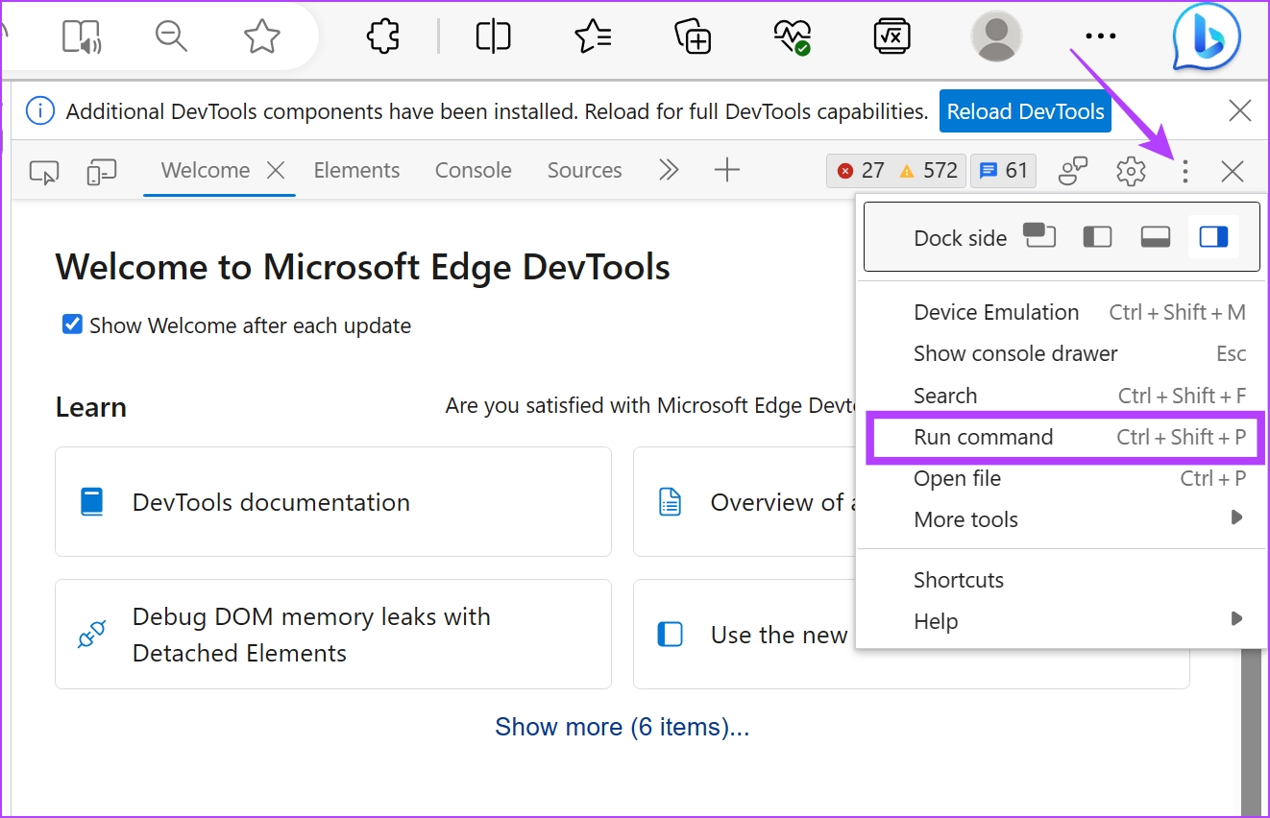This screenshot has width=1270, height=818.
Task: Click the zoom out magnifier icon
Action: coord(171,36)
